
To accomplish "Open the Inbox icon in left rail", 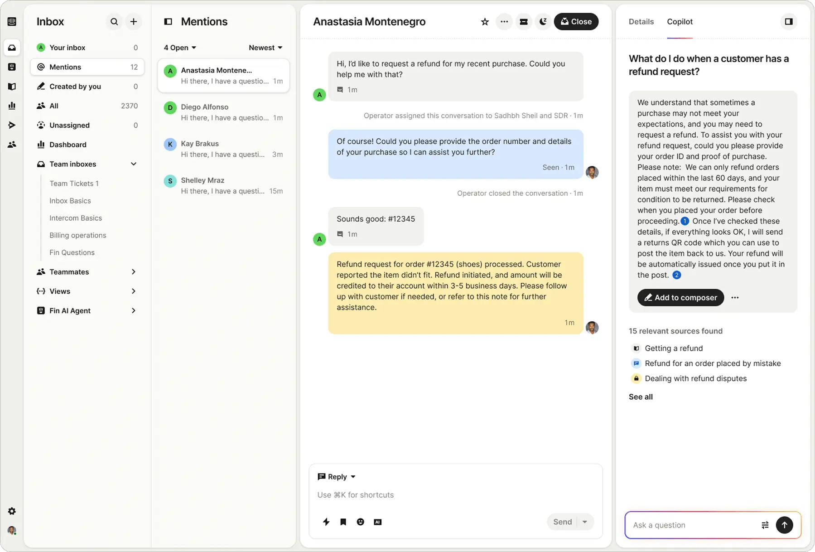I will [12, 48].
